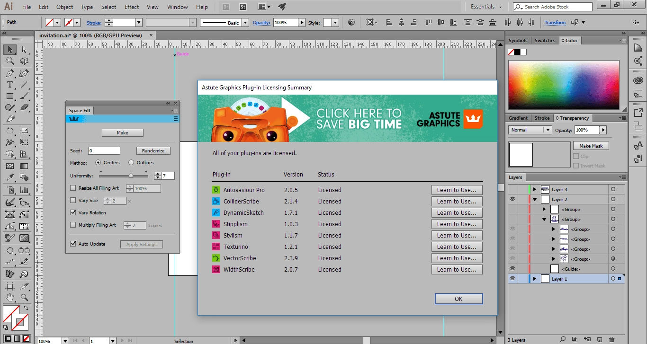Open the blending mode Normal dropdown
Image resolution: width=647 pixels, height=344 pixels.
(530, 130)
